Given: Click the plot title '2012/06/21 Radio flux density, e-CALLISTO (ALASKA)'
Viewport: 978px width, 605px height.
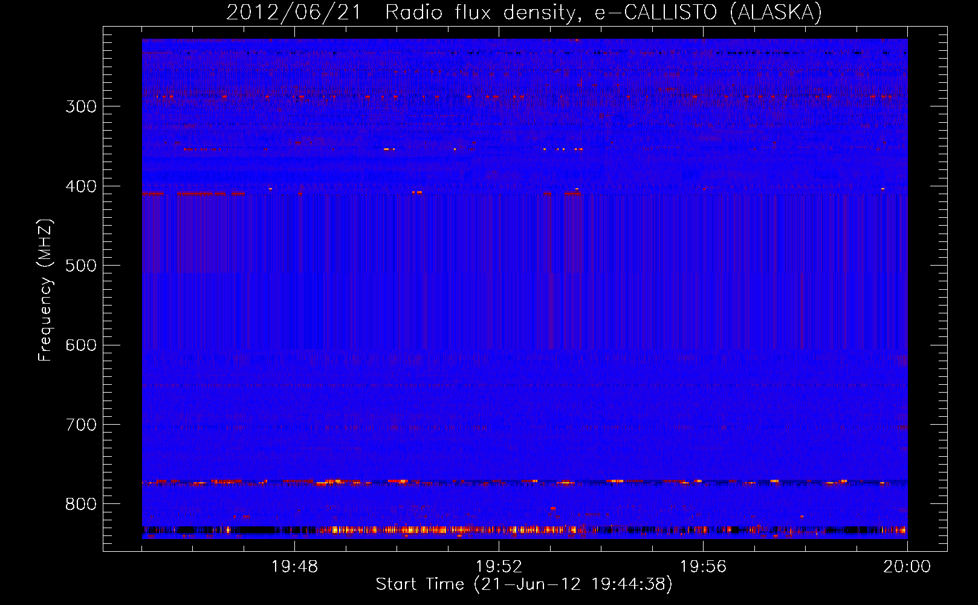Looking at the screenshot, I should pos(524,13).
